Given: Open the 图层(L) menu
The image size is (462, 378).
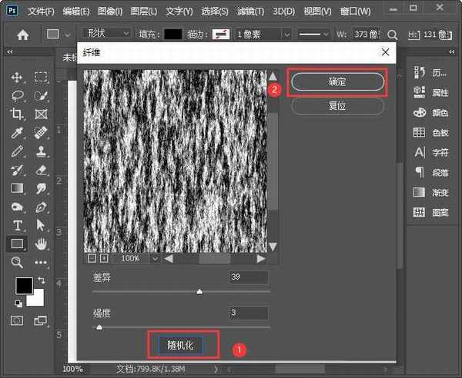Looking at the screenshot, I should 143,12.
